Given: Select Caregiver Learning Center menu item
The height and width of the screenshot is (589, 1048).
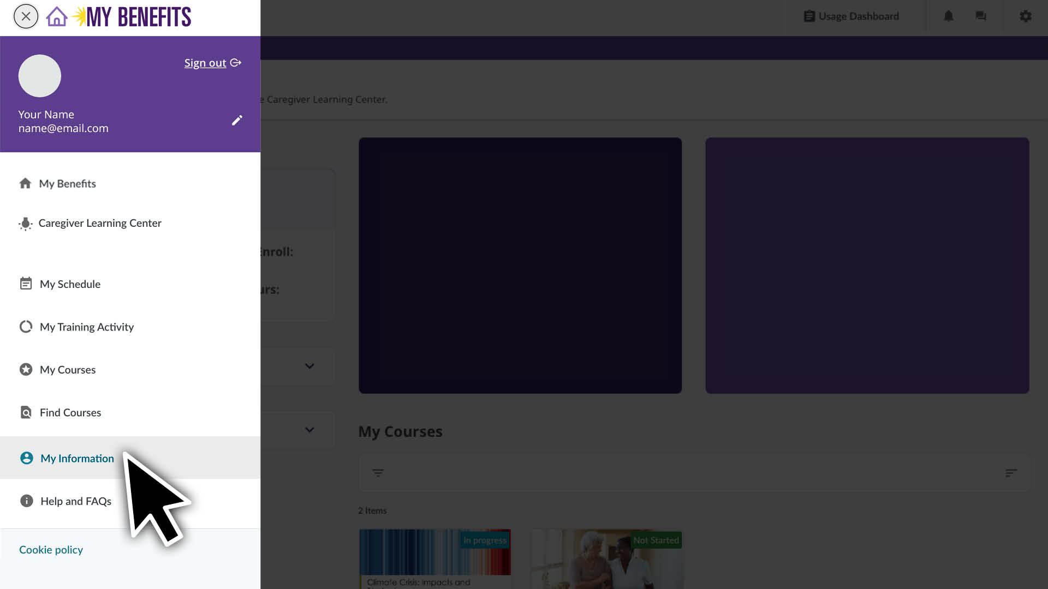Looking at the screenshot, I should (99, 223).
